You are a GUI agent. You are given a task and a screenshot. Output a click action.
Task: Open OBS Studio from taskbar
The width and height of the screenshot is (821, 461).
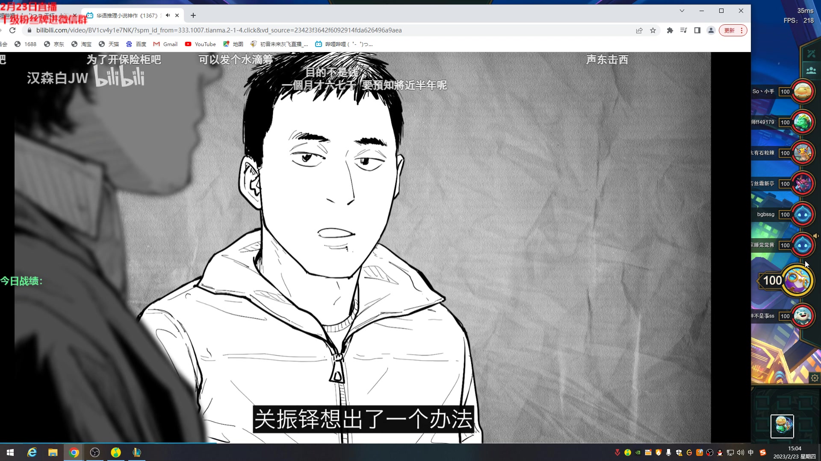pos(95,452)
